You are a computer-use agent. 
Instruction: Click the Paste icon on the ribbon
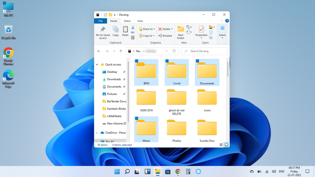[x=125, y=31]
